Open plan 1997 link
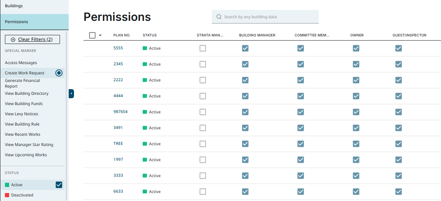The height and width of the screenshot is (201, 441). point(118,159)
